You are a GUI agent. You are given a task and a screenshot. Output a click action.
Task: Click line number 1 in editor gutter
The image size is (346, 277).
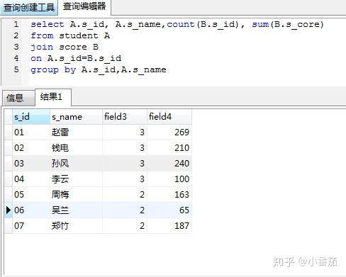click(16, 24)
